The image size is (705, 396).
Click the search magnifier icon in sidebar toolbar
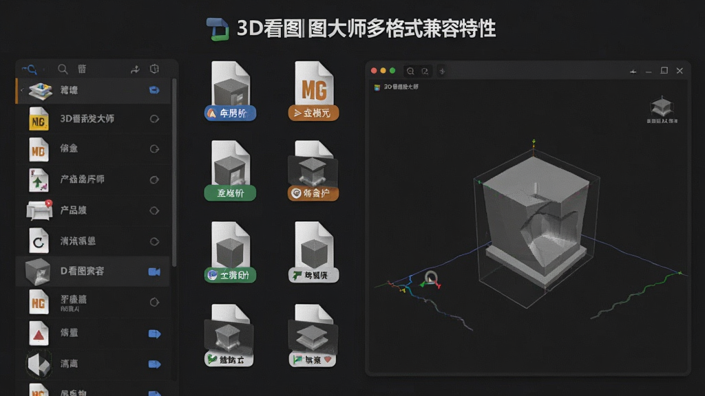pyautogui.click(x=63, y=69)
